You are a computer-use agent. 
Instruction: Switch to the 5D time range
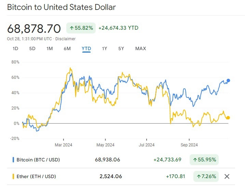point(32,48)
